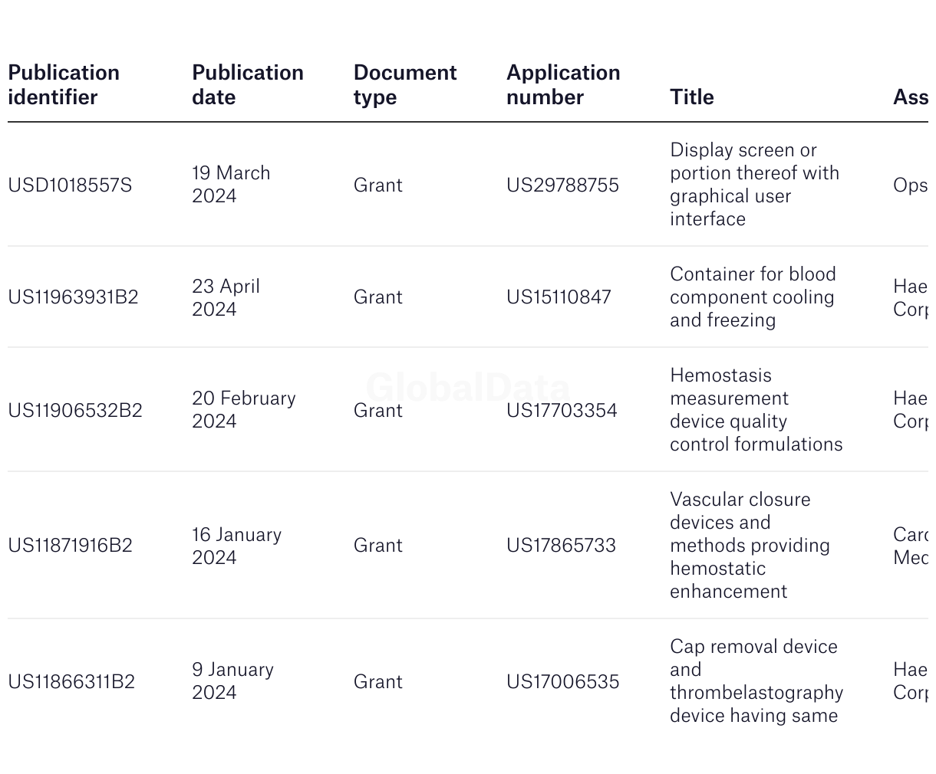Viewport: 936px width, 774px height.
Task: Click application number US17865733
Action: [x=561, y=546]
